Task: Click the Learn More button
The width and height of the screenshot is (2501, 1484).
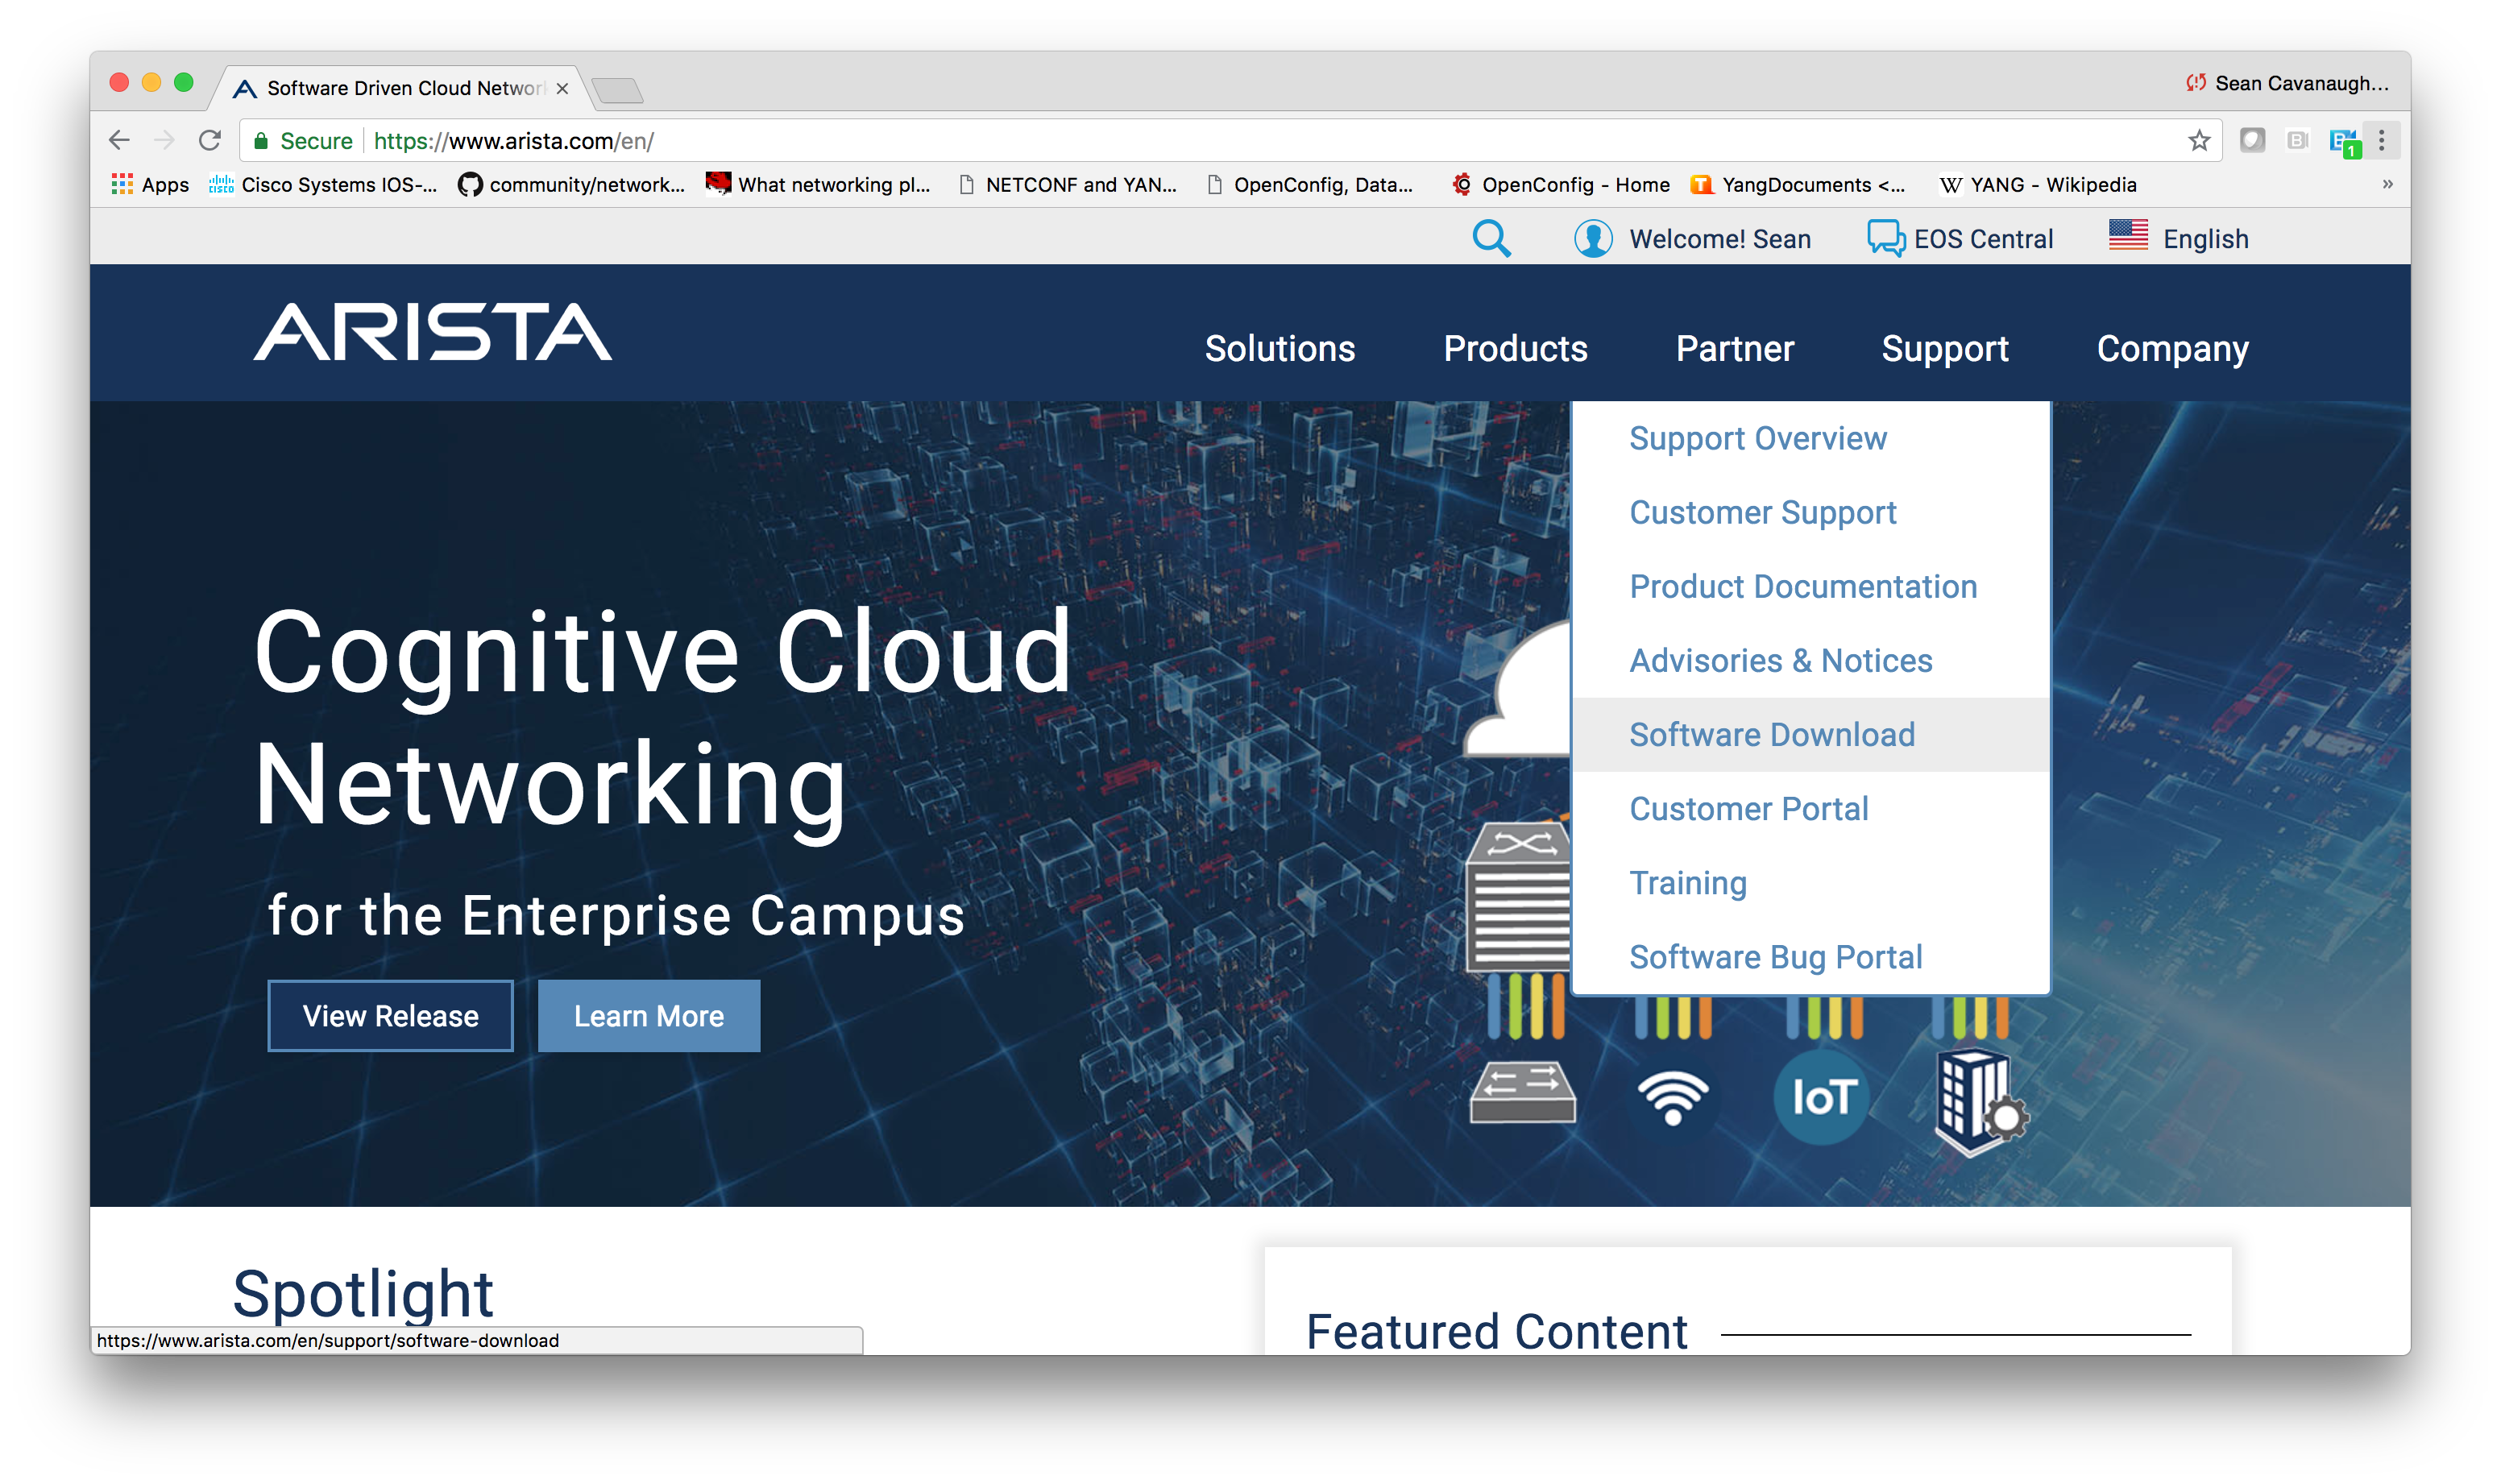Action: click(x=648, y=1015)
